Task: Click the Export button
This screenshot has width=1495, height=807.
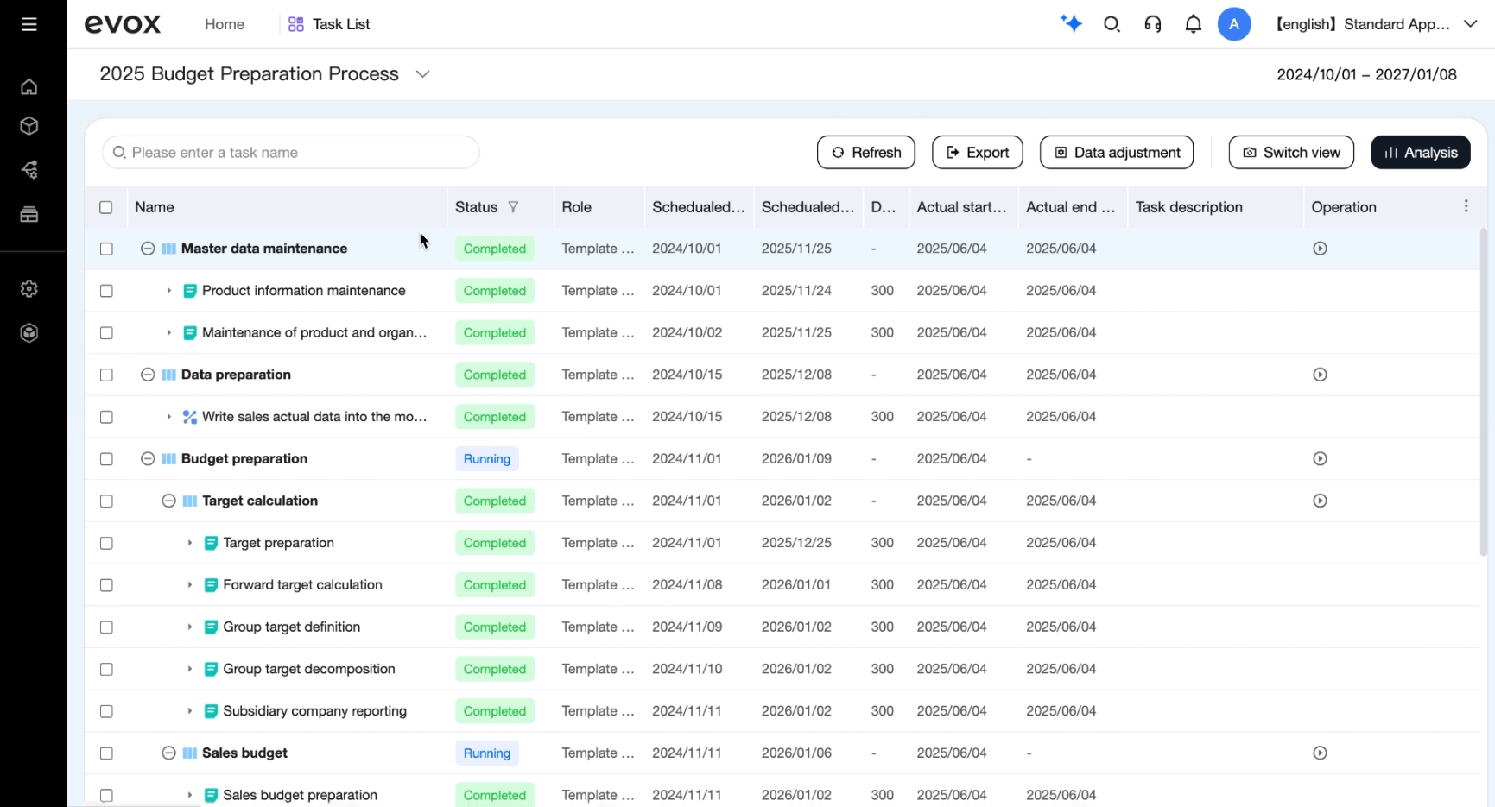Action: pos(977,153)
